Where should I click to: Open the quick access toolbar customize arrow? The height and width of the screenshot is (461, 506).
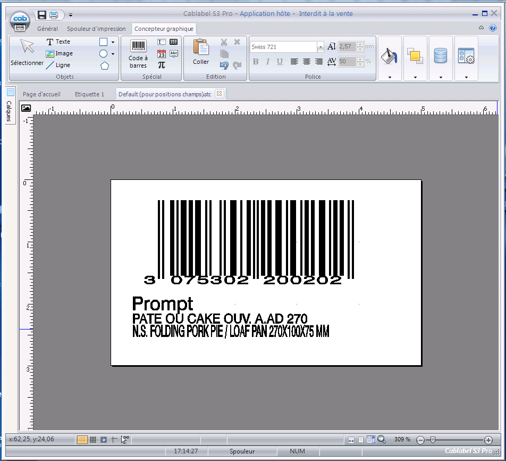[71, 15]
